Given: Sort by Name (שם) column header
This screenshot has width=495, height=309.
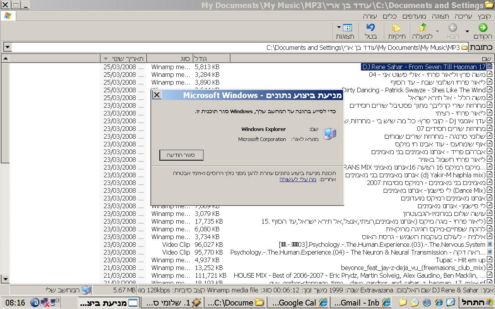Looking at the screenshot, I should (x=361, y=59).
